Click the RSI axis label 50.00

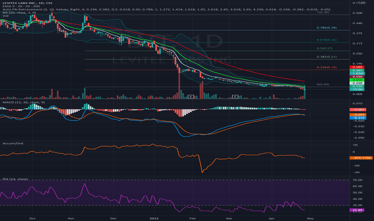click(357, 192)
